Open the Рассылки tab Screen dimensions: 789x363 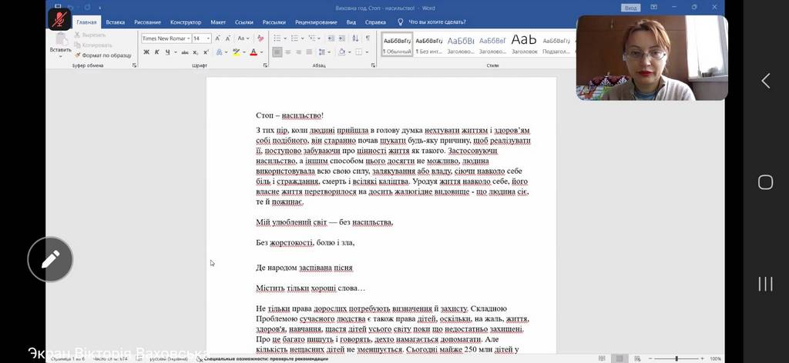tap(274, 22)
